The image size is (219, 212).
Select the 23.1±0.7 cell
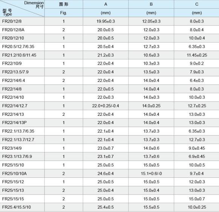(x=106, y=156)
